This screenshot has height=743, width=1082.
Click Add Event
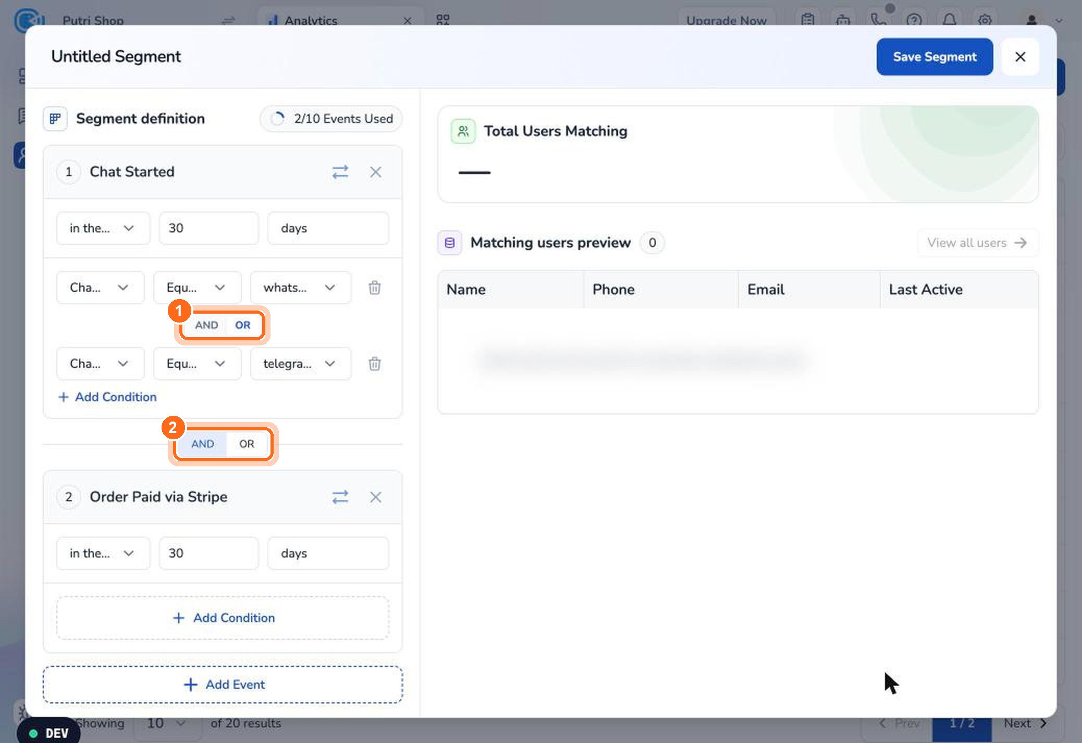(223, 685)
